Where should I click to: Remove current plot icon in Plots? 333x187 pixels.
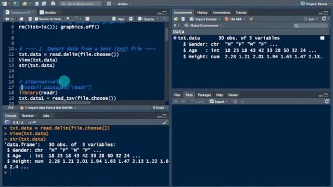tap(235, 102)
